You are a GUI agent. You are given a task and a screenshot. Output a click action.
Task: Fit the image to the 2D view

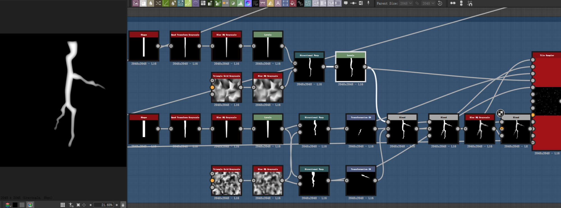click(x=78, y=205)
